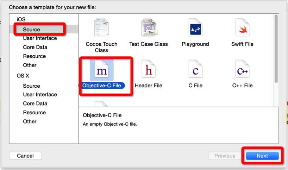Click the 'Playground' label
Screen dimensions: 288x170
[x=195, y=44]
